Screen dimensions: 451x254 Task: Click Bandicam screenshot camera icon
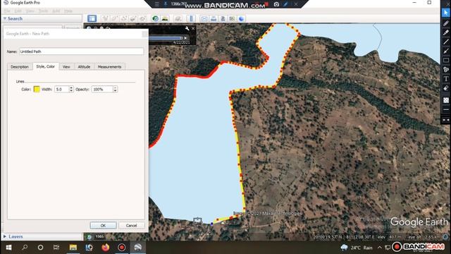(276, 4)
